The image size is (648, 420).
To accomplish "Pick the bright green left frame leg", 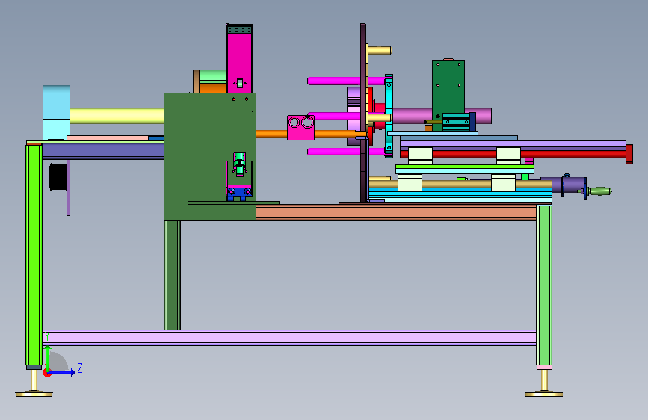I will (34, 255).
